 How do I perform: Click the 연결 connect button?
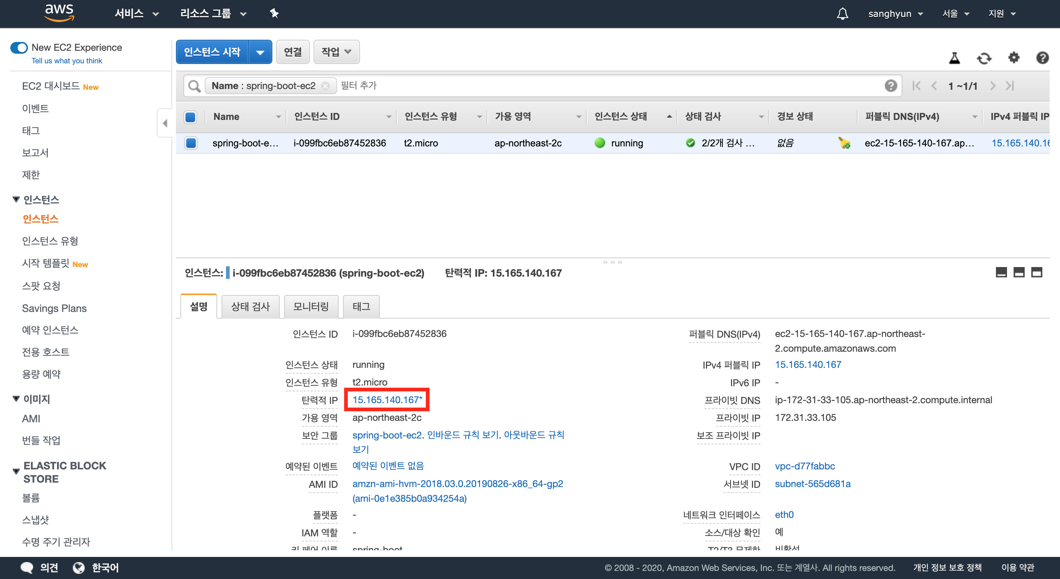click(x=293, y=52)
